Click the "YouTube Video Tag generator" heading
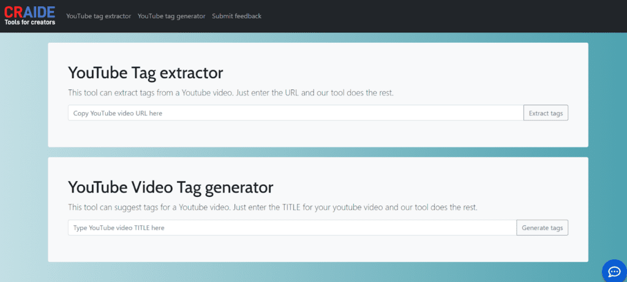 pyautogui.click(x=170, y=187)
